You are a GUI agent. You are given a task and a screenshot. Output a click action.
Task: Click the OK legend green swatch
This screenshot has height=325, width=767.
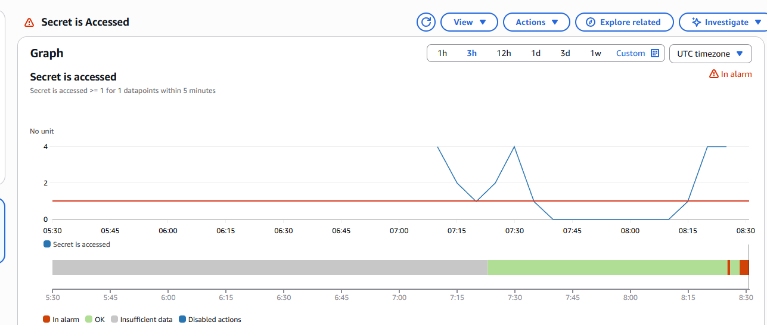pos(89,319)
